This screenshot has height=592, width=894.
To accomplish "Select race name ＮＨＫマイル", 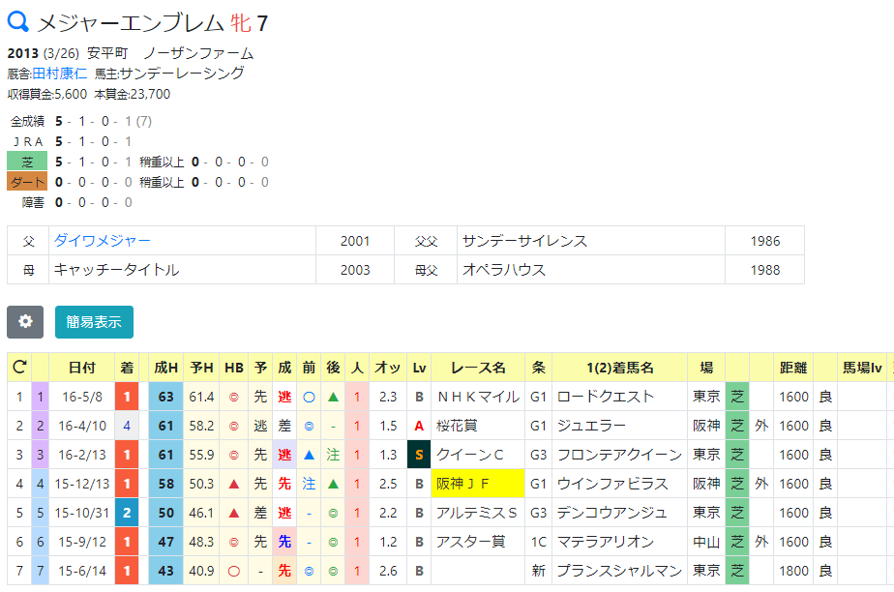I will point(478,397).
